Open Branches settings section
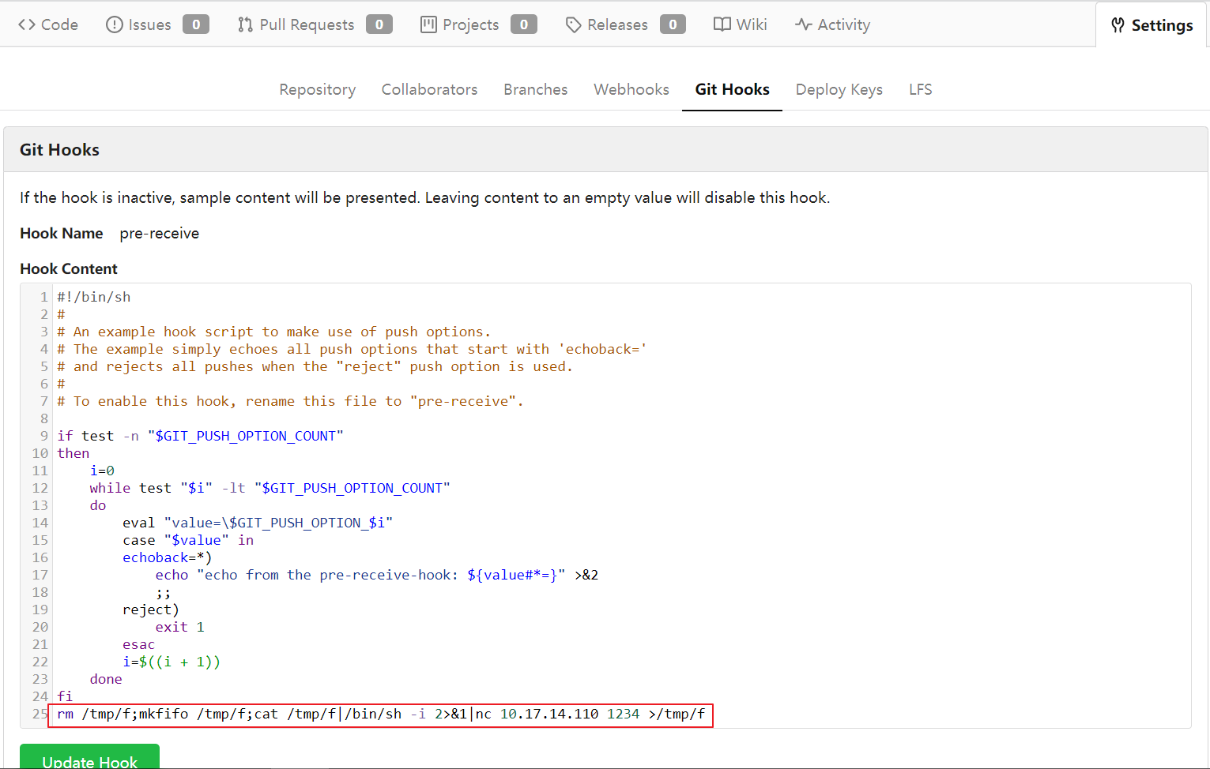The height and width of the screenshot is (769, 1210). click(x=536, y=89)
